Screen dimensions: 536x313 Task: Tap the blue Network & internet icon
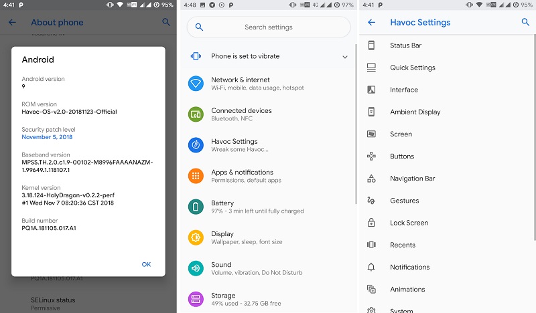click(x=196, y=84)
